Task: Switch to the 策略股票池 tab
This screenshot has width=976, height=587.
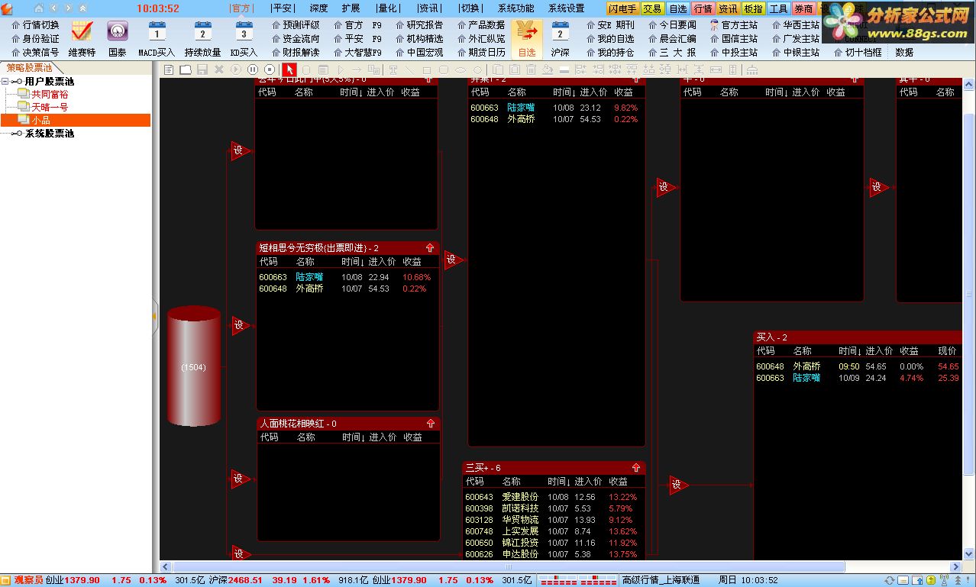Action: (x=29, y=68)
